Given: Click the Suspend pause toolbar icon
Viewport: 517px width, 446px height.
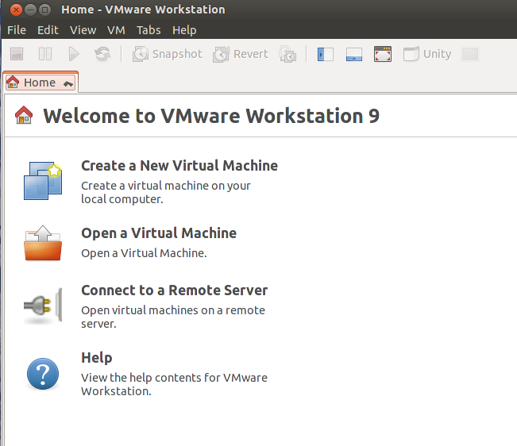Looking at the screenshot, I should (x=45, y=54).
